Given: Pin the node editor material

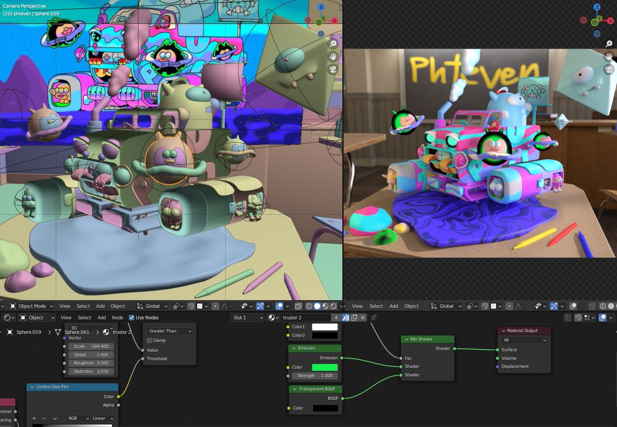Looking at the screenshot, I should pyautogui.click(x=374, y=318).
